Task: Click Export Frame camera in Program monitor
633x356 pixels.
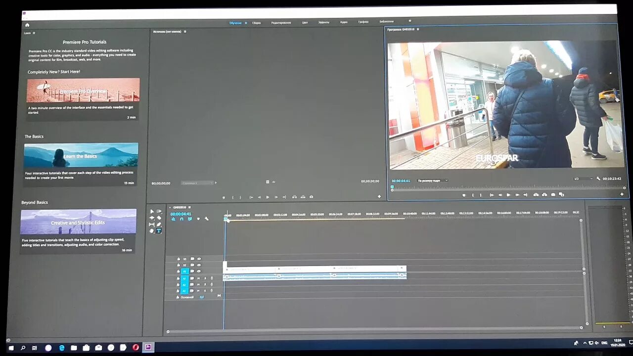Action: (553, 195)
